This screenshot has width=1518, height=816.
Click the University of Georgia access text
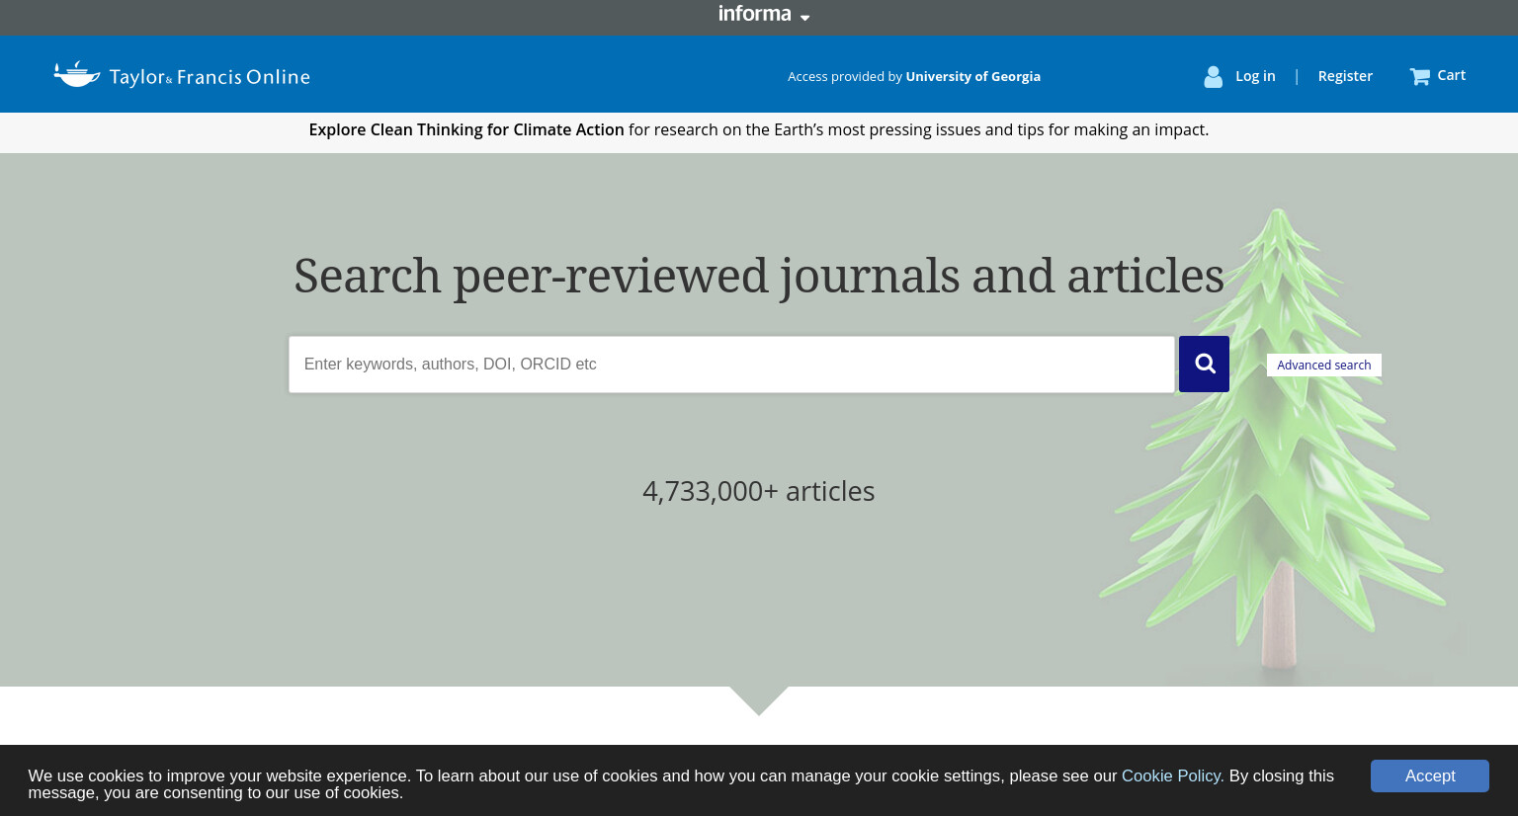click(972, 76)
